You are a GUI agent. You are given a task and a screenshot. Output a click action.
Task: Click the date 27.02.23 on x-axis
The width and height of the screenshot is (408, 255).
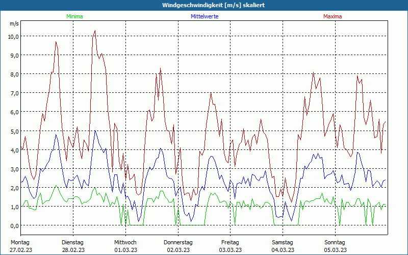[21, 250]
